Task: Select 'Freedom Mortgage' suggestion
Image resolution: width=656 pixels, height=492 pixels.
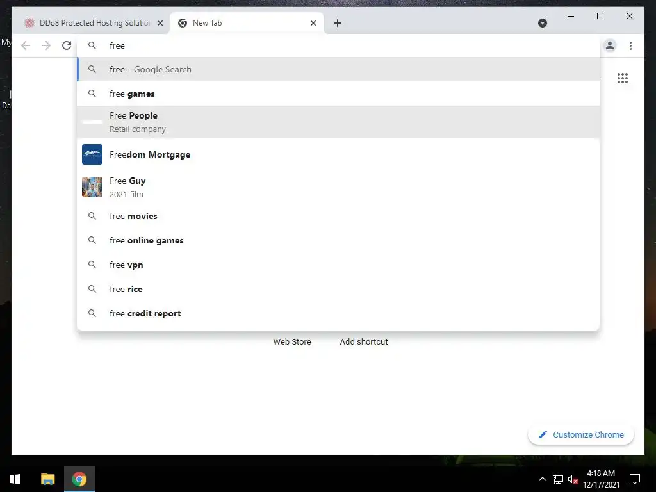Action: (338, 154)
